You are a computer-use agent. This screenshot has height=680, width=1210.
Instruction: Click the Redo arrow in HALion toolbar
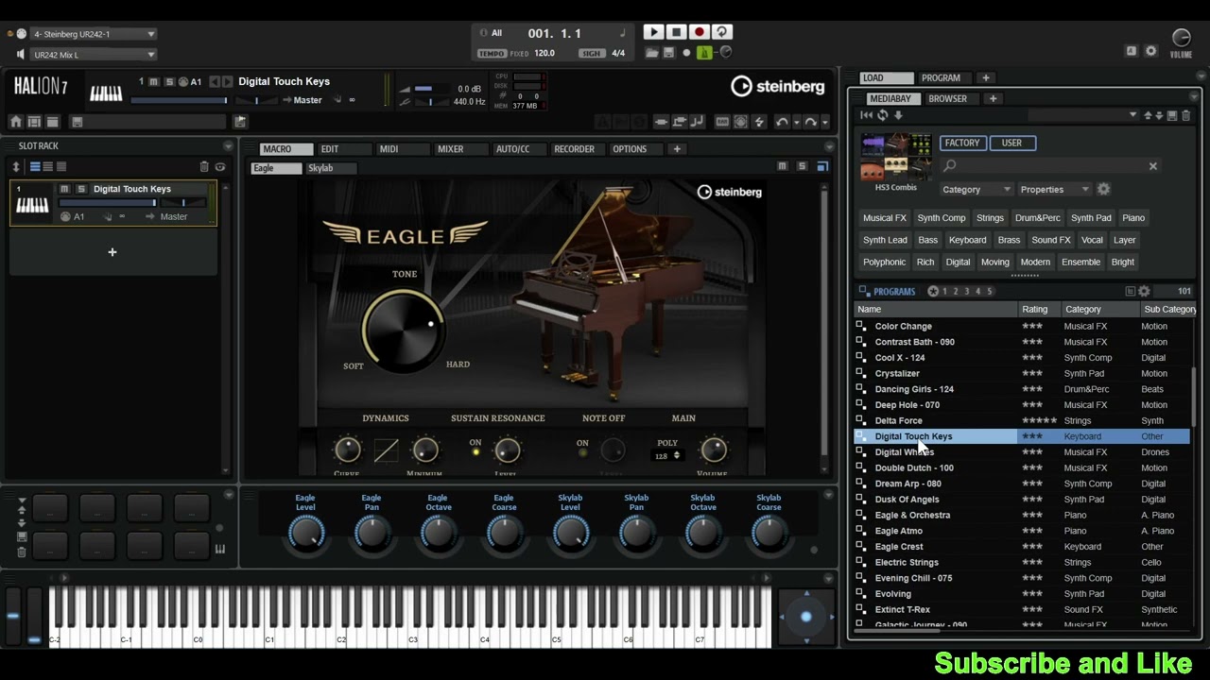click(810, 122)
